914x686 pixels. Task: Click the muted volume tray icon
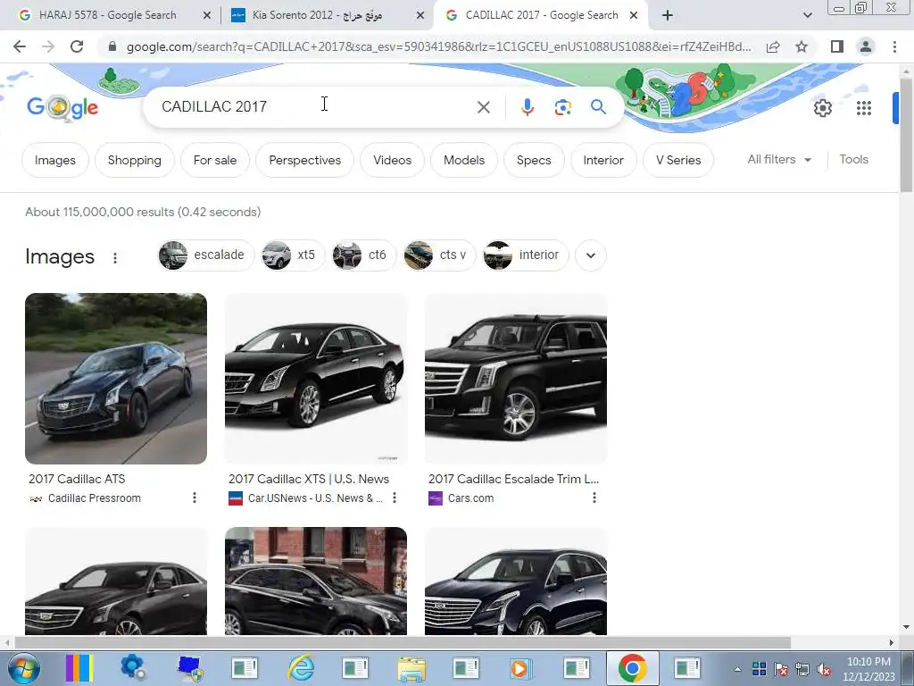click(x=824, y=670)
